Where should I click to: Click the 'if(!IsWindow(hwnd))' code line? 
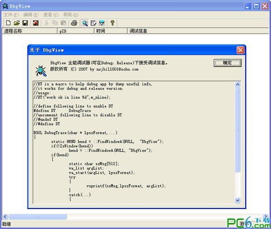(72, 146)
